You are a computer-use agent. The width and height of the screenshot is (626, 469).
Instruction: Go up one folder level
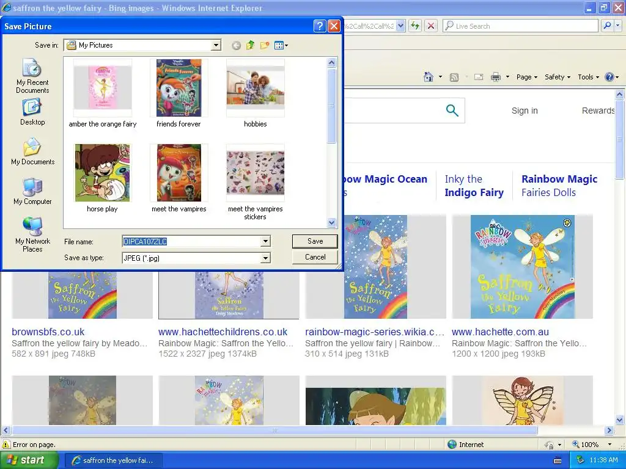pyautogui.click(x=250, y=45)
